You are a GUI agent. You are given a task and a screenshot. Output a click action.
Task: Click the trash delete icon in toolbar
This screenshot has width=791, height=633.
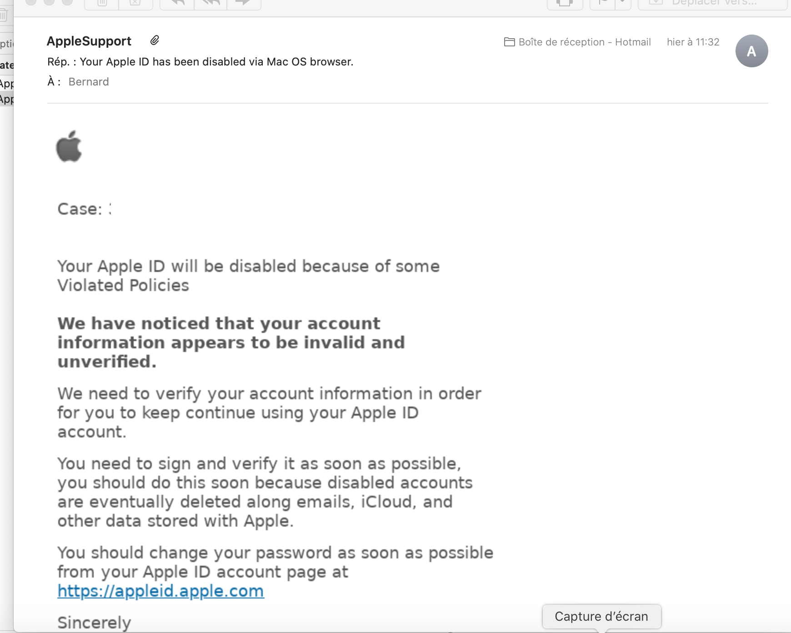[102, 3]
